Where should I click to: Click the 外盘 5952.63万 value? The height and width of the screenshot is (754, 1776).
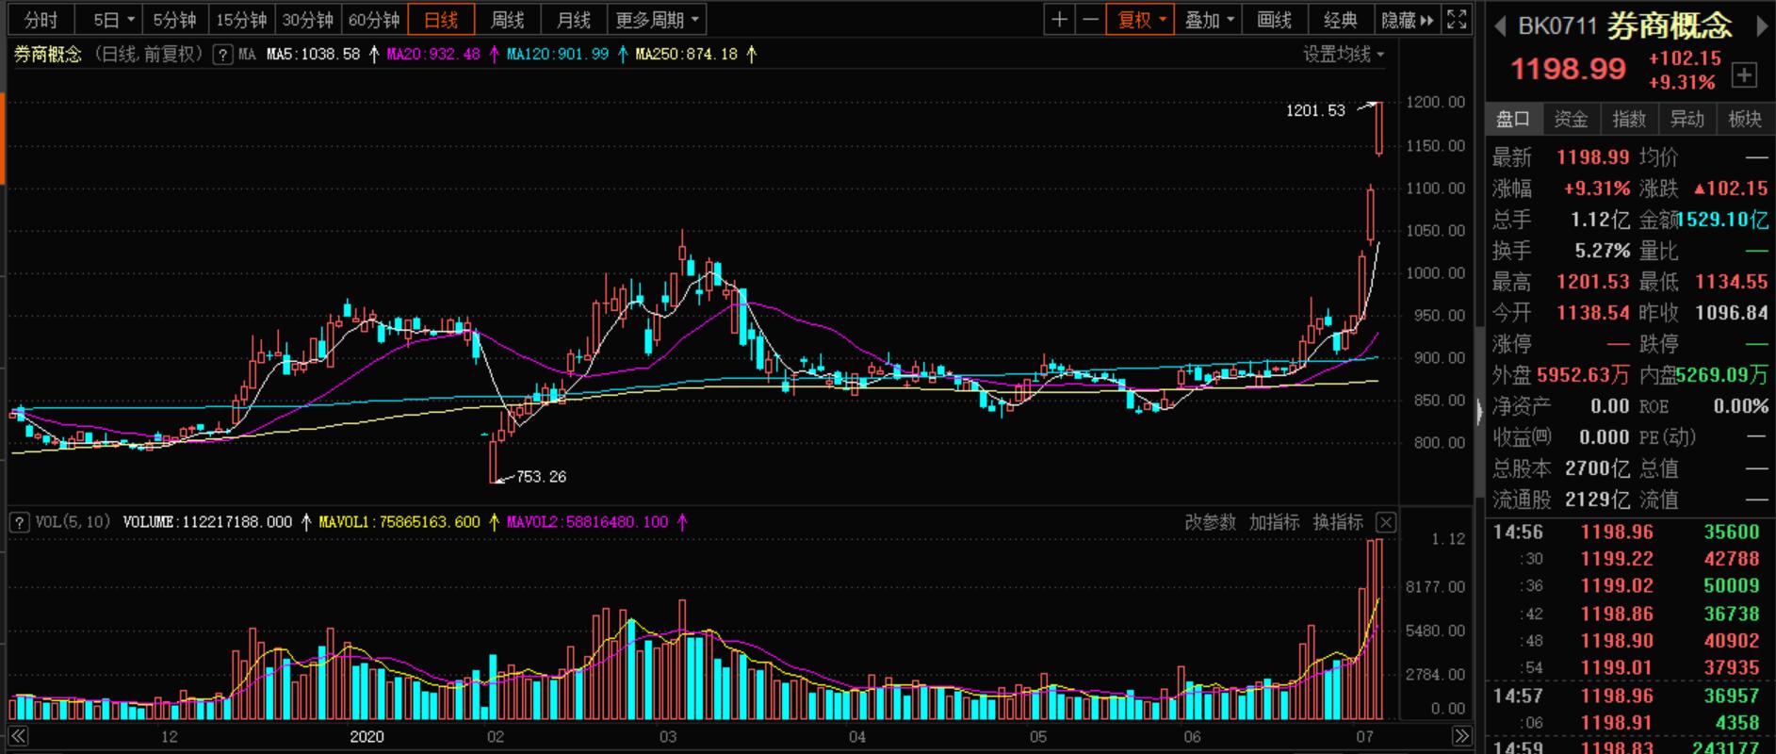(1583, 375)
